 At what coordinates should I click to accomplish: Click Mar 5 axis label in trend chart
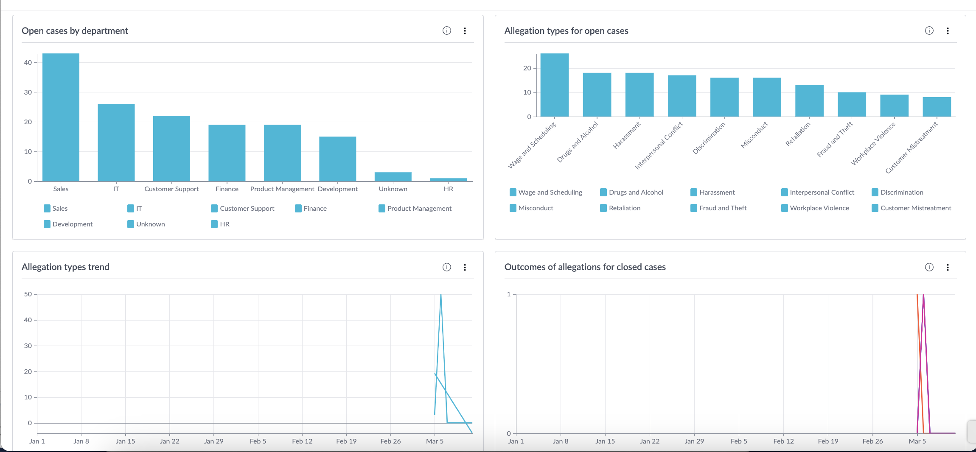click(x=435, y=441)
